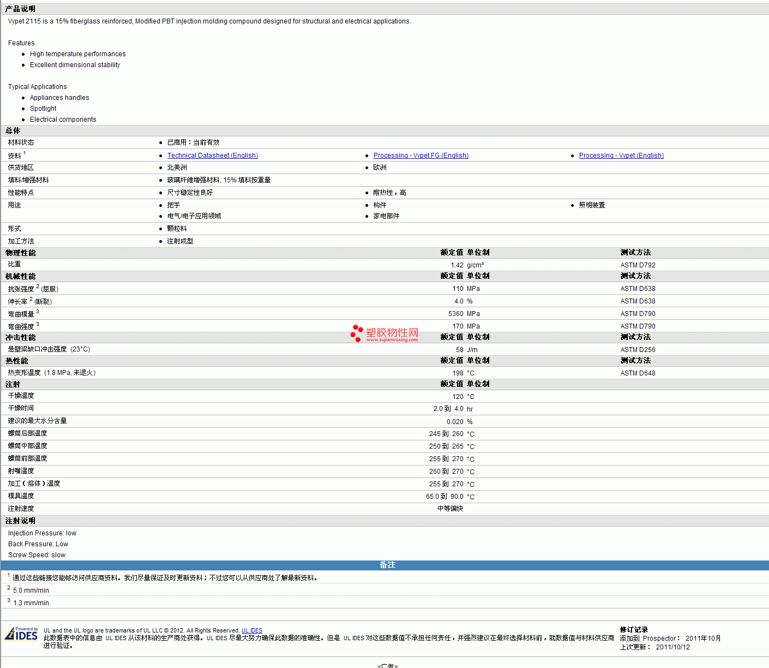
Task: Select the 1.42 specific gravity value
Action: [457, 265]
